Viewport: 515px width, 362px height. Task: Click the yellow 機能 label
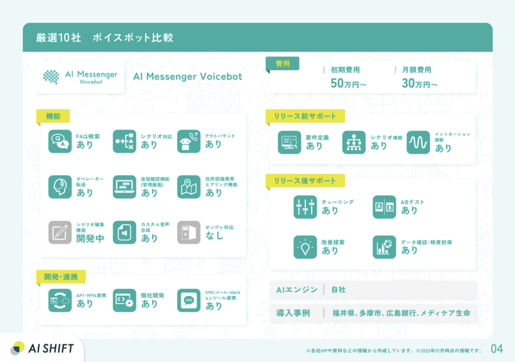[53, 116]
